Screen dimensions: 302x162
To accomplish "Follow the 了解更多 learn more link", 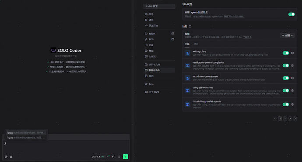I will pos(247,37).
